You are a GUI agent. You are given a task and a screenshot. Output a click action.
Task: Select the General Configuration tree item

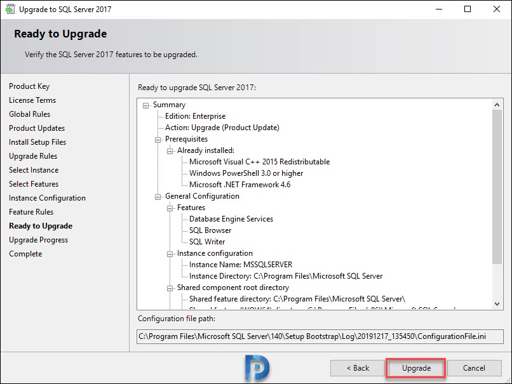click(x=202, y=196)
